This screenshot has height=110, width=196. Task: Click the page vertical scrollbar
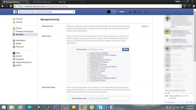(195, 36)
